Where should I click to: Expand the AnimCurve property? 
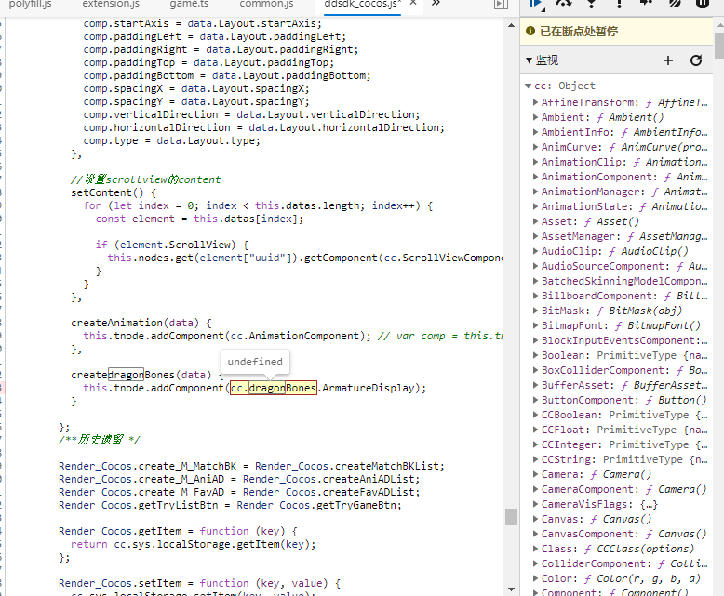click(x=535, y=147)
